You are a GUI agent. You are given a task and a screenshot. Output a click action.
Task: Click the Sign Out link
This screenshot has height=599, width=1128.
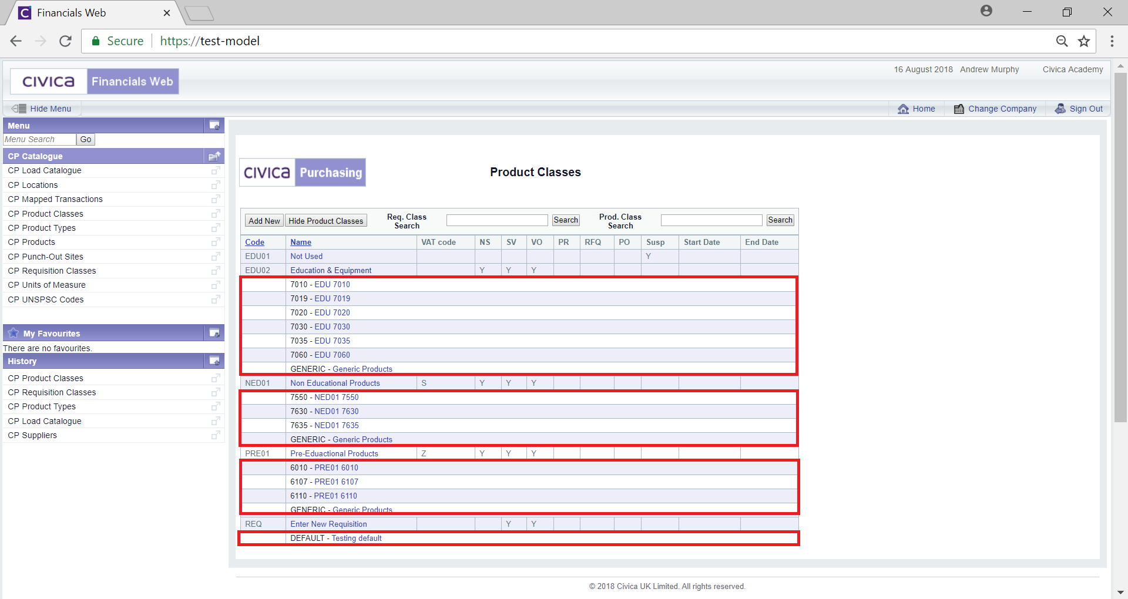(x=1086, y=109)
